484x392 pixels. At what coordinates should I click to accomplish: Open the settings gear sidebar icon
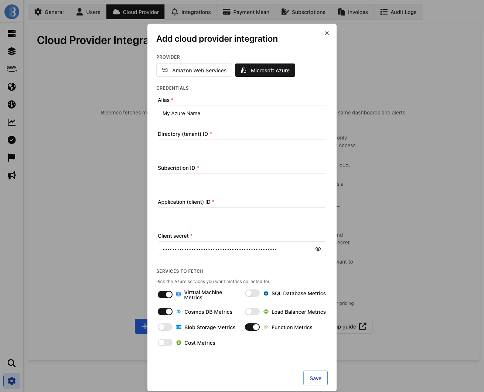point(12,381)
